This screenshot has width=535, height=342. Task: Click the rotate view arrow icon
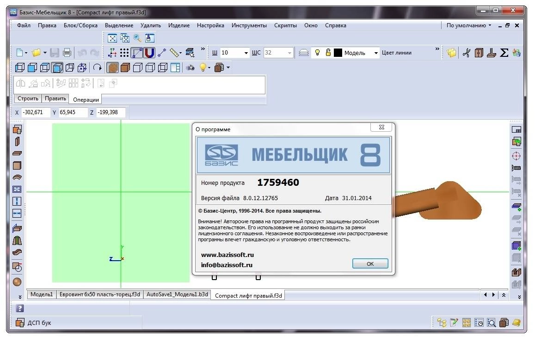click(x=98, y=67)
